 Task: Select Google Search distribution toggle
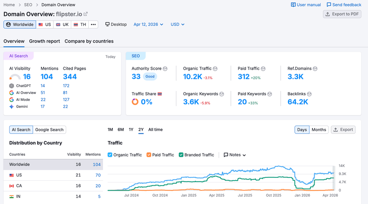(49, 130)
